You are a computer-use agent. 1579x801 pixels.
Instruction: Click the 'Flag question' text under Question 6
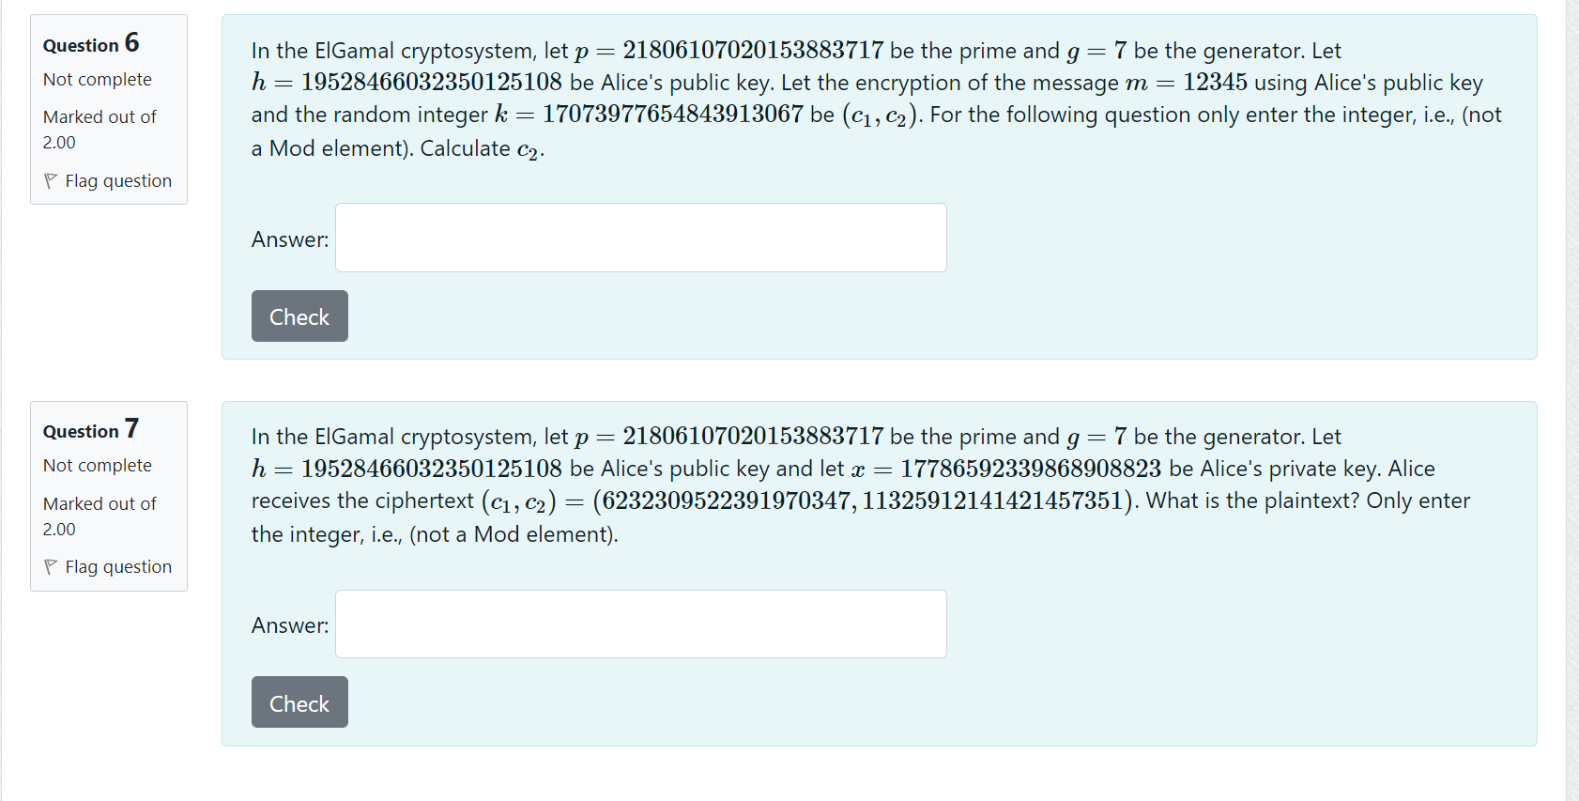point(118,180)
